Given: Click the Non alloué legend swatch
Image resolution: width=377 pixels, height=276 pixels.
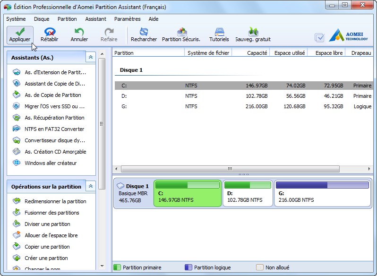Looking at the screenshot, I should (260, 267).
